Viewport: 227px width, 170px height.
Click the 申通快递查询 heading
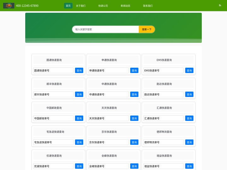109,60
